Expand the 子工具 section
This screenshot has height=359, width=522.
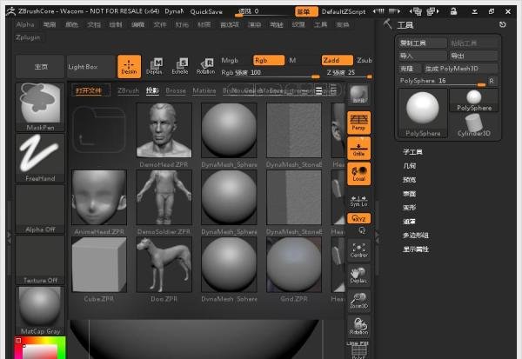pyautogui.click(x=412, y=152)
